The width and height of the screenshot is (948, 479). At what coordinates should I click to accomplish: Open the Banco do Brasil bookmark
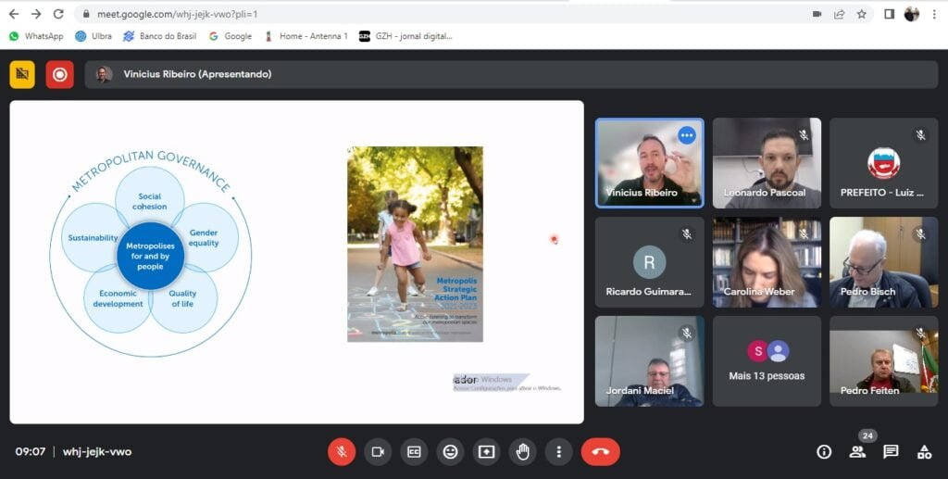tap(163, 36)
